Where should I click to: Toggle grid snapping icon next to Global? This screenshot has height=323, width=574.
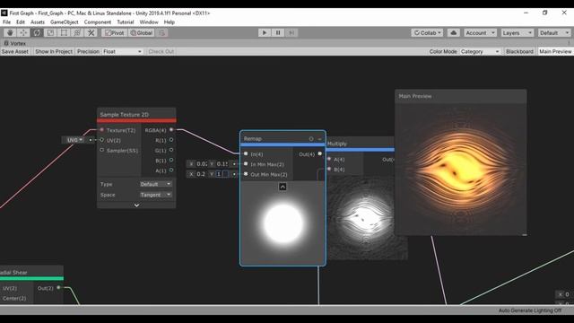click(x=161, y=32)
